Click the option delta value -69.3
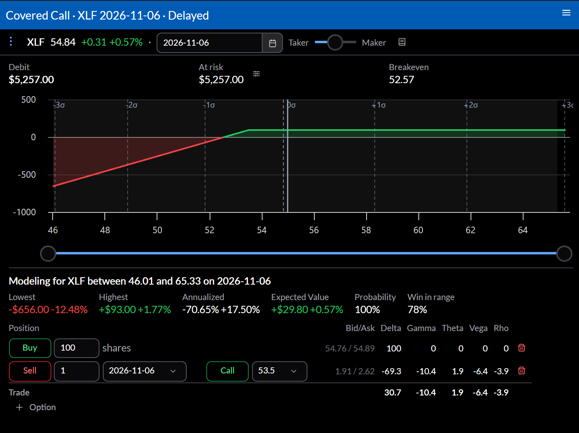The height and width of the screenshot is (433, 579). tap(391, 371)
